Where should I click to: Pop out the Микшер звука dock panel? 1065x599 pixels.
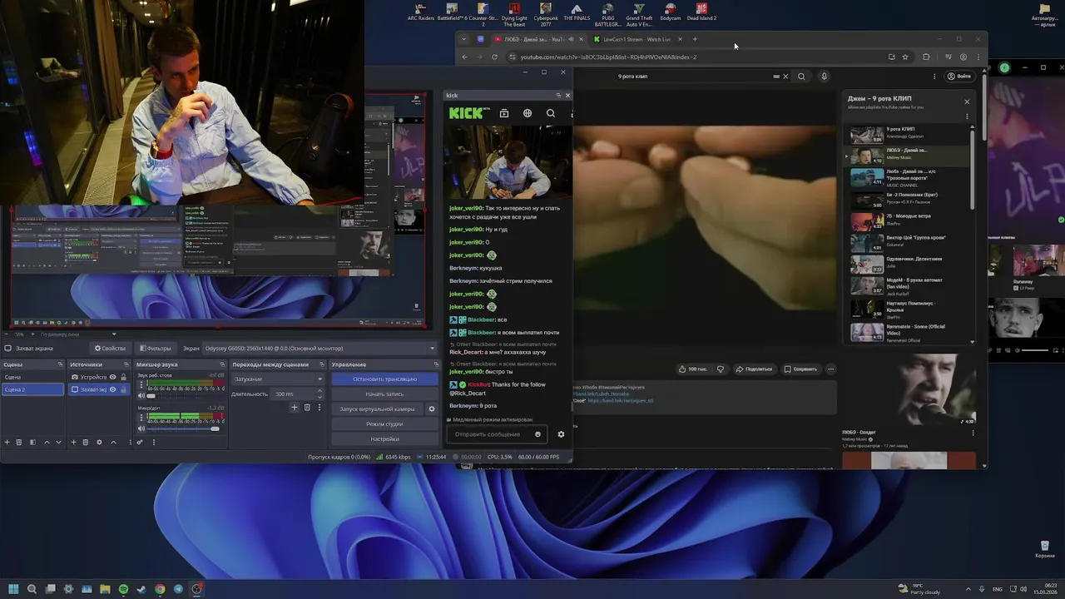(x=223, y=364)
